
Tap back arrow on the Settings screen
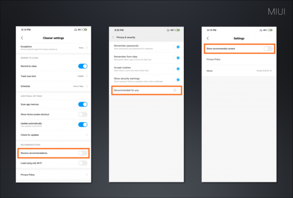[208, 39]
